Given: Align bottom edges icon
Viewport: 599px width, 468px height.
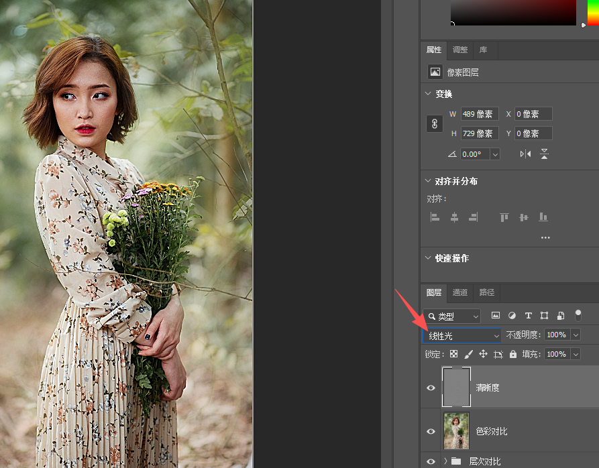Looking at the screenshot, I should click(543, 217).
